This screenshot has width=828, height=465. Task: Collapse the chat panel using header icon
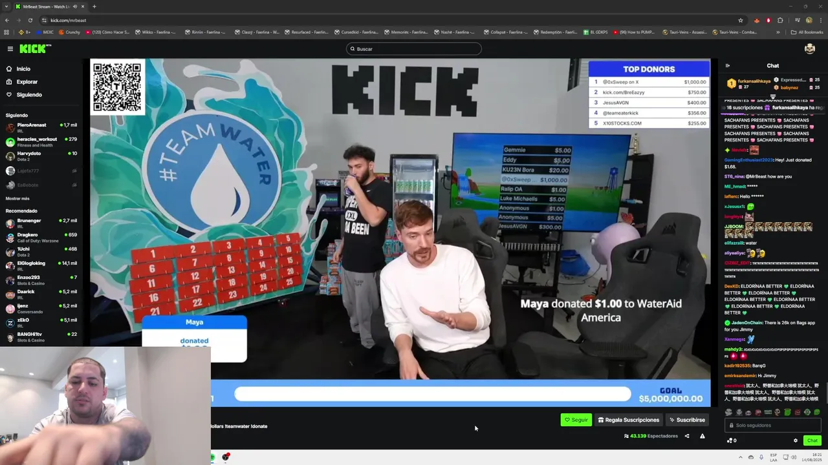pos(728,65)
